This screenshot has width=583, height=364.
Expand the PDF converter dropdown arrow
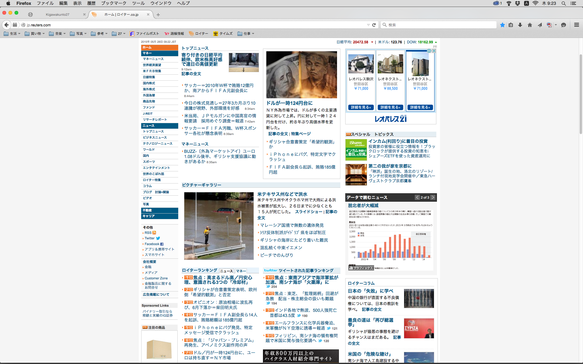556,25
